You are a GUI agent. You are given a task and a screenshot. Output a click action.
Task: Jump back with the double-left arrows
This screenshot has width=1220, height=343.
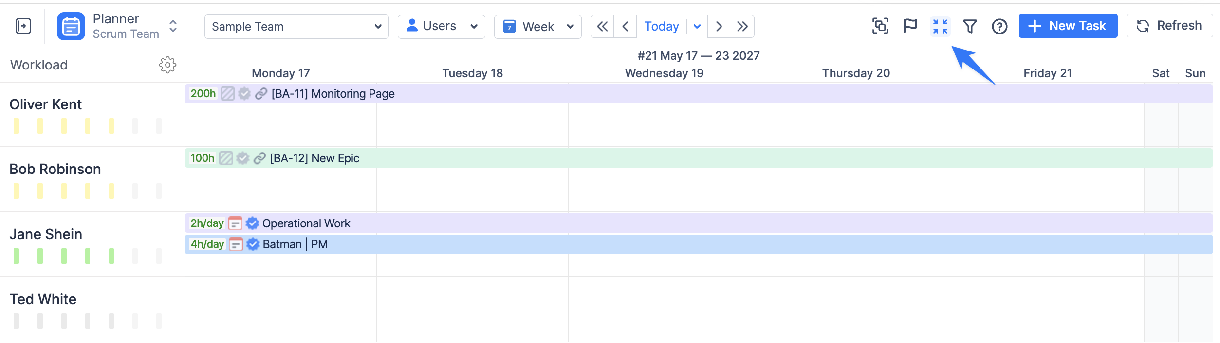(602, 26)
